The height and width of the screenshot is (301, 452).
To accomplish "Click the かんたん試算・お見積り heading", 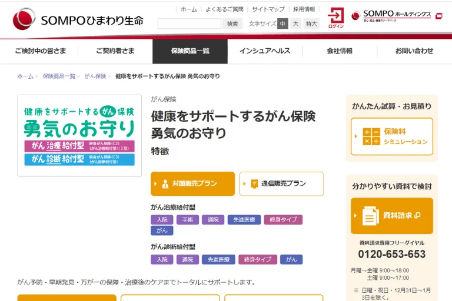I will (392, 106).
